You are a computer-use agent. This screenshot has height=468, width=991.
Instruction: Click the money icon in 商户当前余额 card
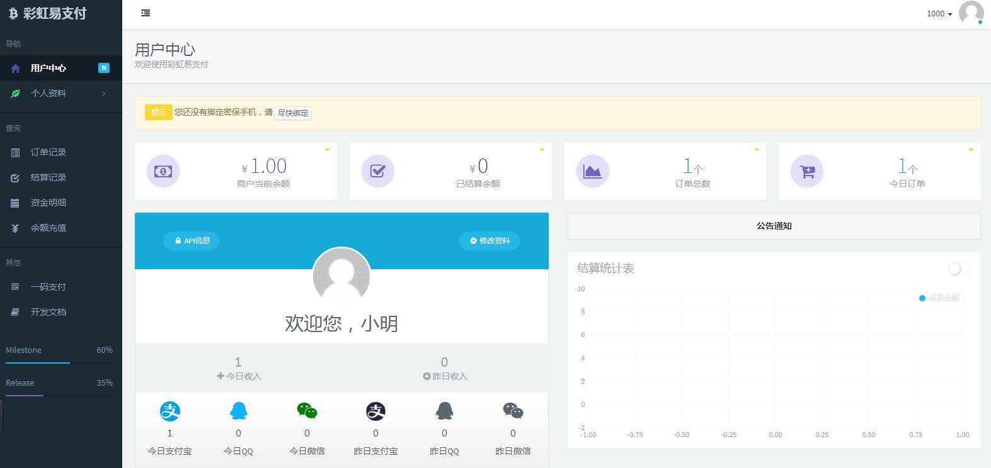[163, 171]
